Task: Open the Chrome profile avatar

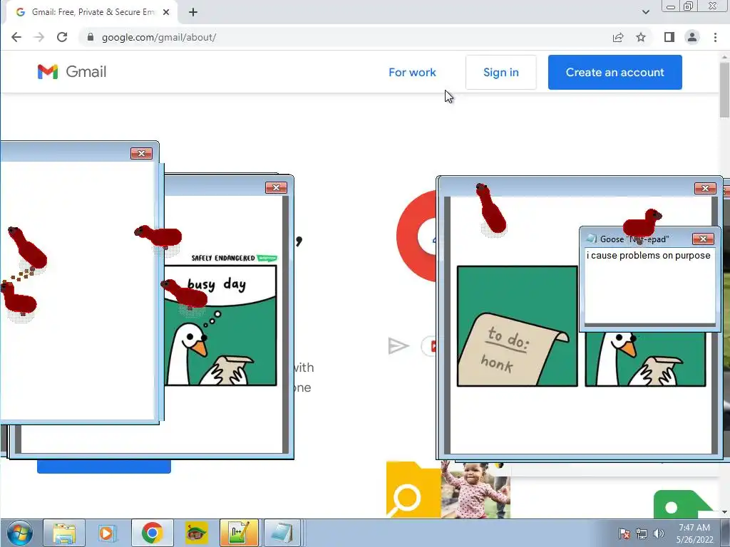Action: click(692, 37)
